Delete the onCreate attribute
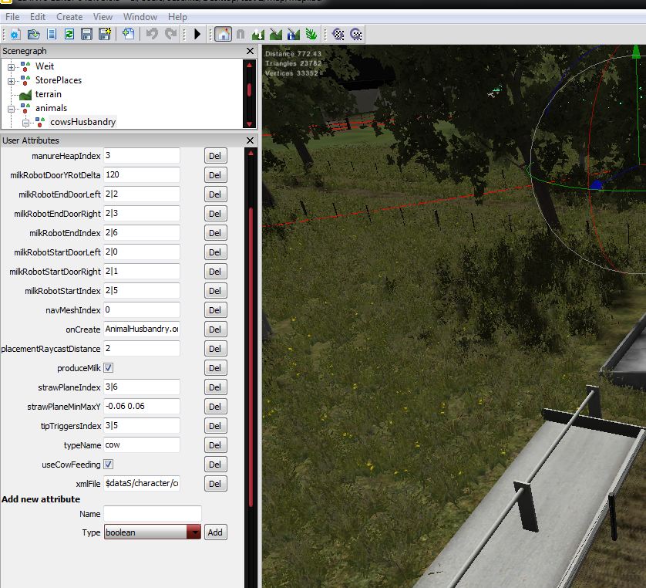Screen dimensions: 646x588 215,329
